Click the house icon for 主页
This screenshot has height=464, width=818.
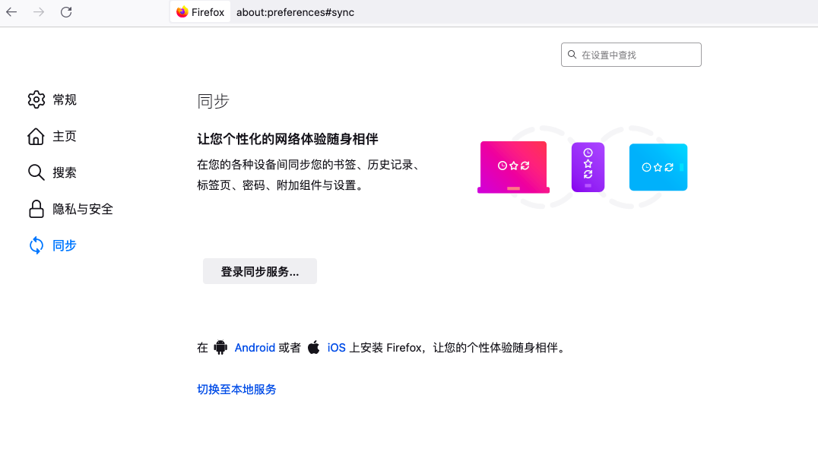[36, 136]
